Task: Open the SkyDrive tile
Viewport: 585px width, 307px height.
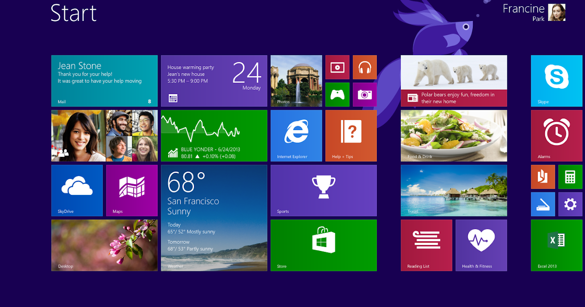Action: [x=77, y=191]
